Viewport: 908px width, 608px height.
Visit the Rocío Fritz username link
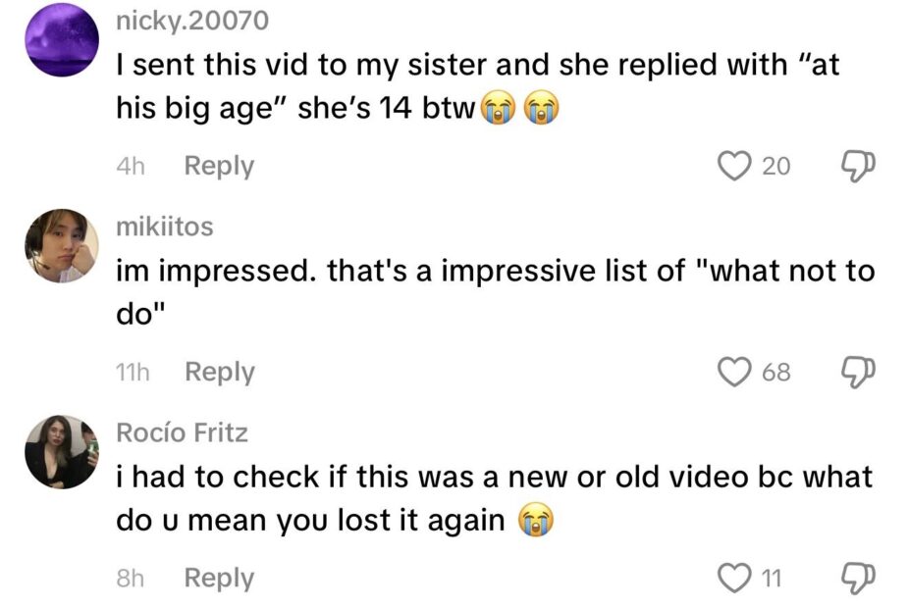(x=182, y=432)
